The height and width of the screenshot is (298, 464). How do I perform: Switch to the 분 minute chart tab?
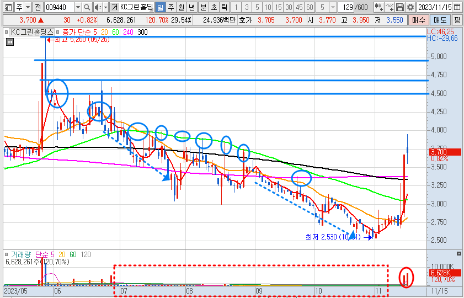[203, 7]
